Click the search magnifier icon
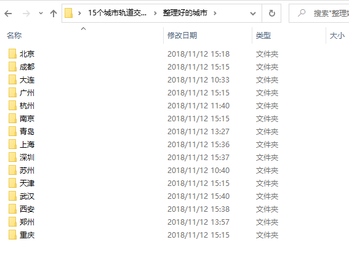The image size is (349, 266). pos(302,13)
